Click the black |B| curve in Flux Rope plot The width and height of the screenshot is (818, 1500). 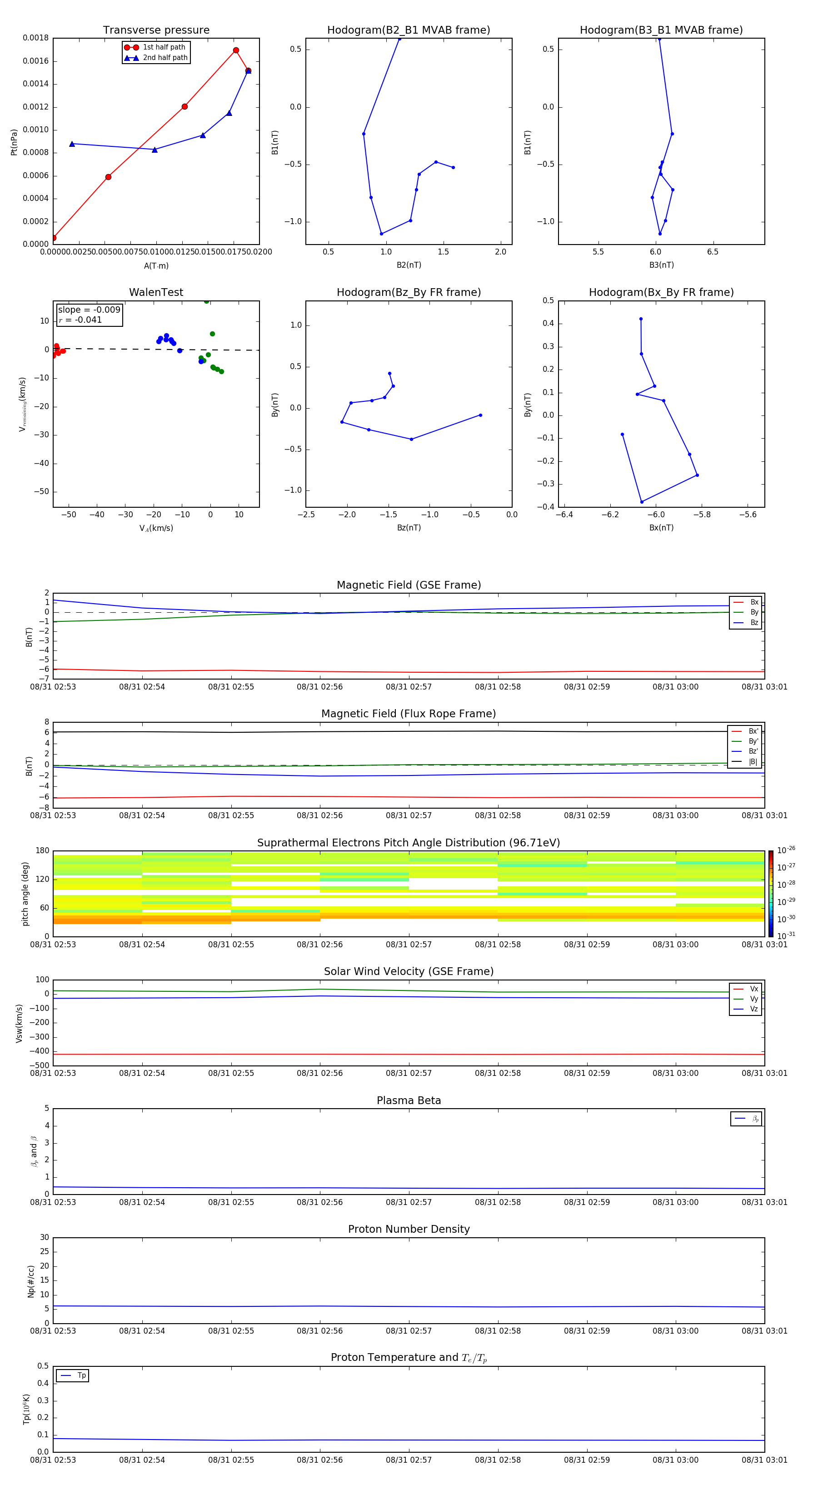click(x=409, y=731)
